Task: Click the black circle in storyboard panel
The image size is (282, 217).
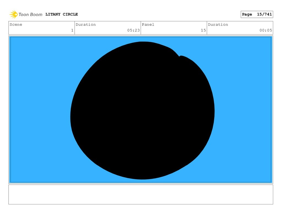Action: [x=142, y=110]
